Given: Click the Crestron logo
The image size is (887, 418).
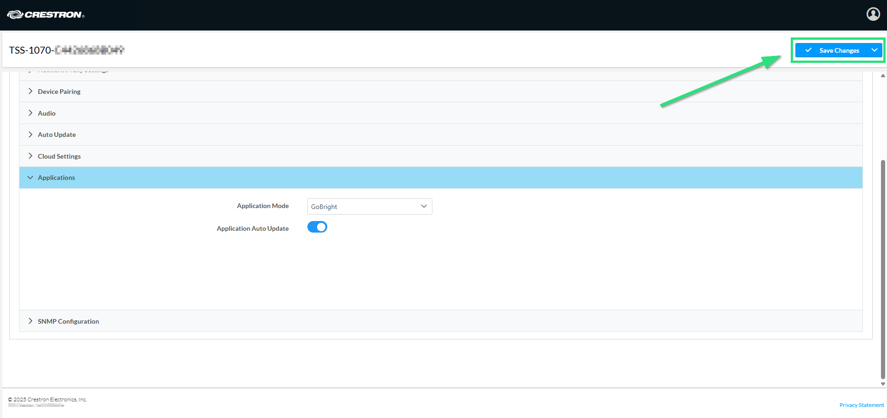Looking at the screenshot, I should click(45, 15).
